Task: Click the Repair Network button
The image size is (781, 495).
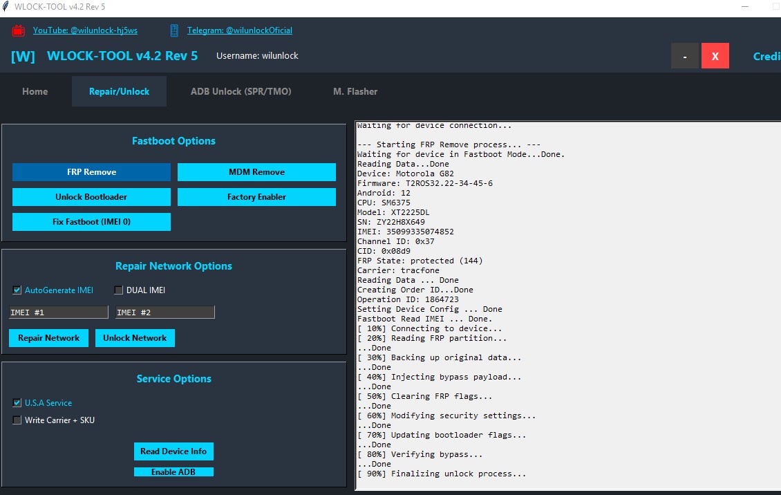Action: pos(49,338)
